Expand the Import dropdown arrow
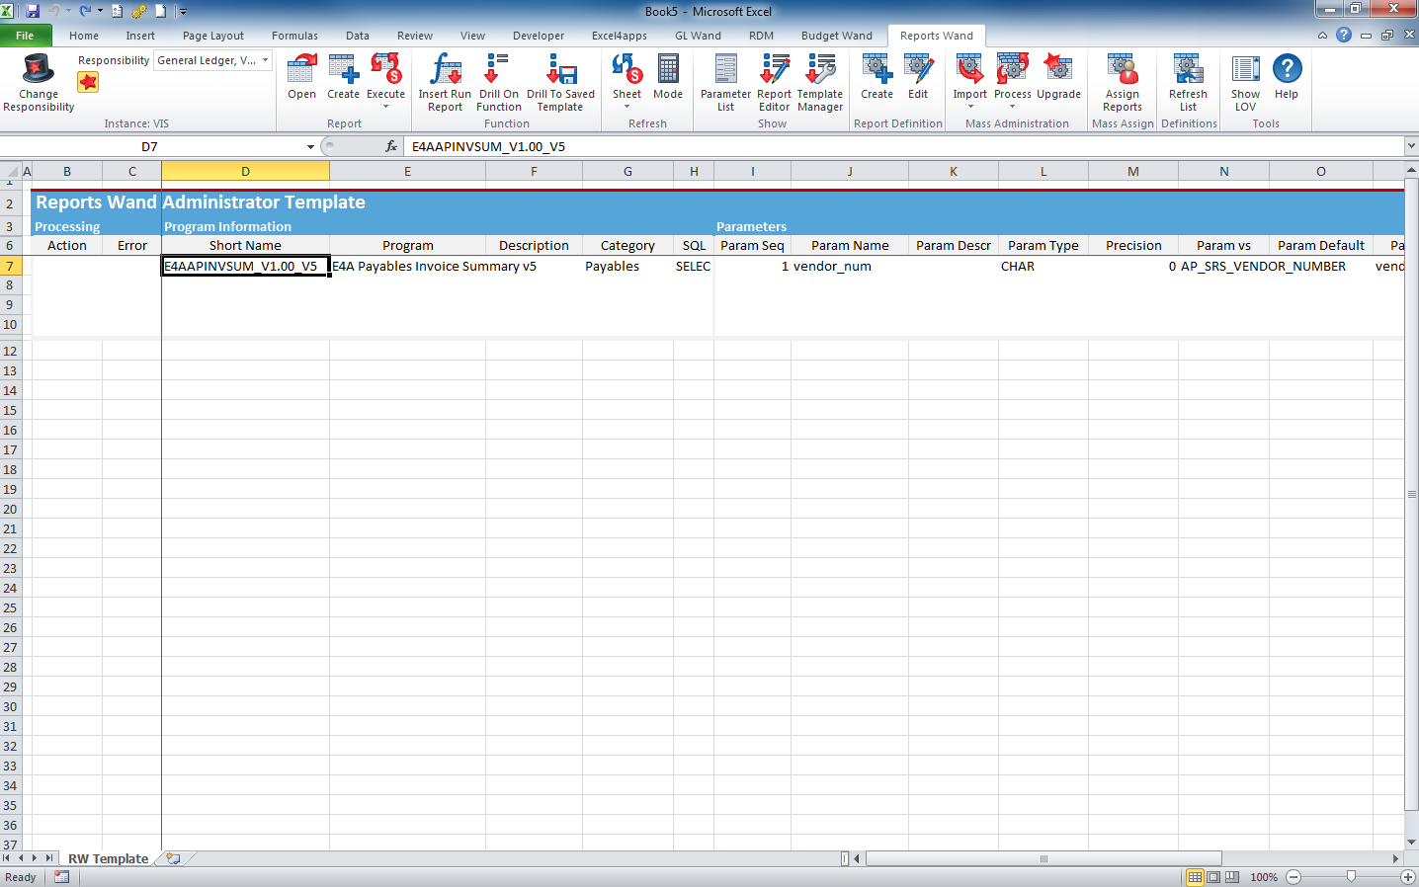This screenshot has width=1419, height=887. click(x=970, y=107)
